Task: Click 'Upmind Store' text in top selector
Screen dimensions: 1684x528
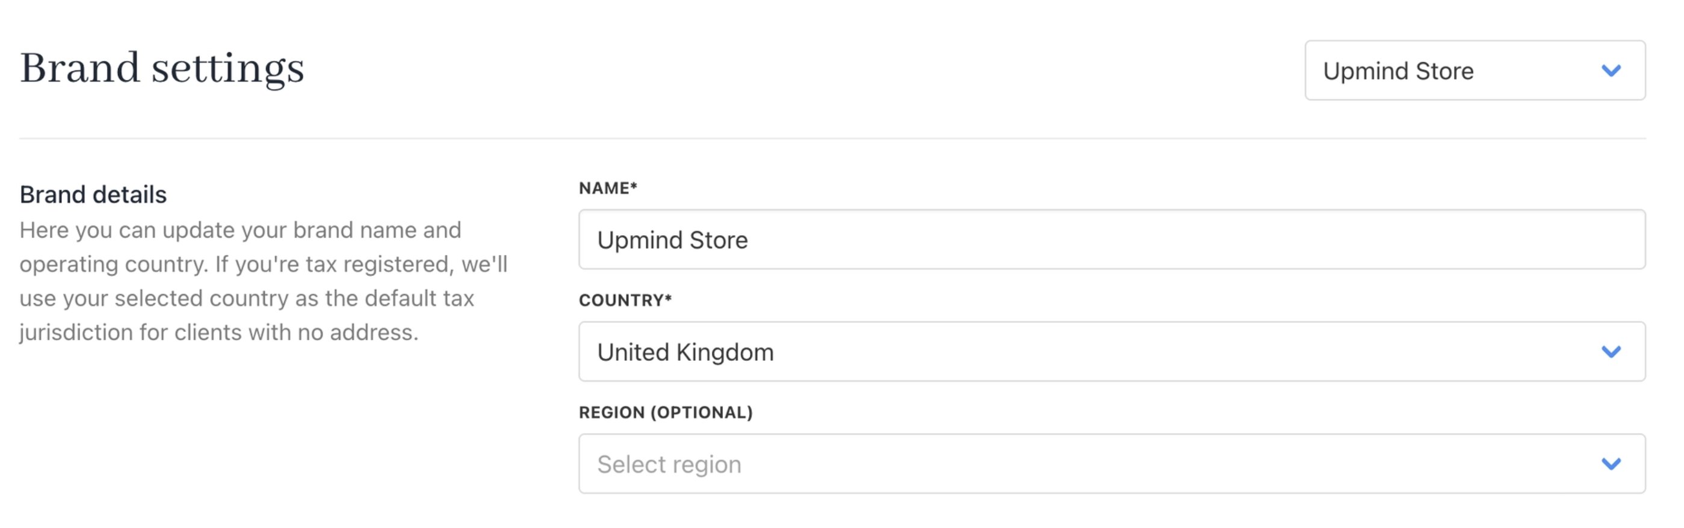Action: pyautogui.click(x=1398, y=70)
